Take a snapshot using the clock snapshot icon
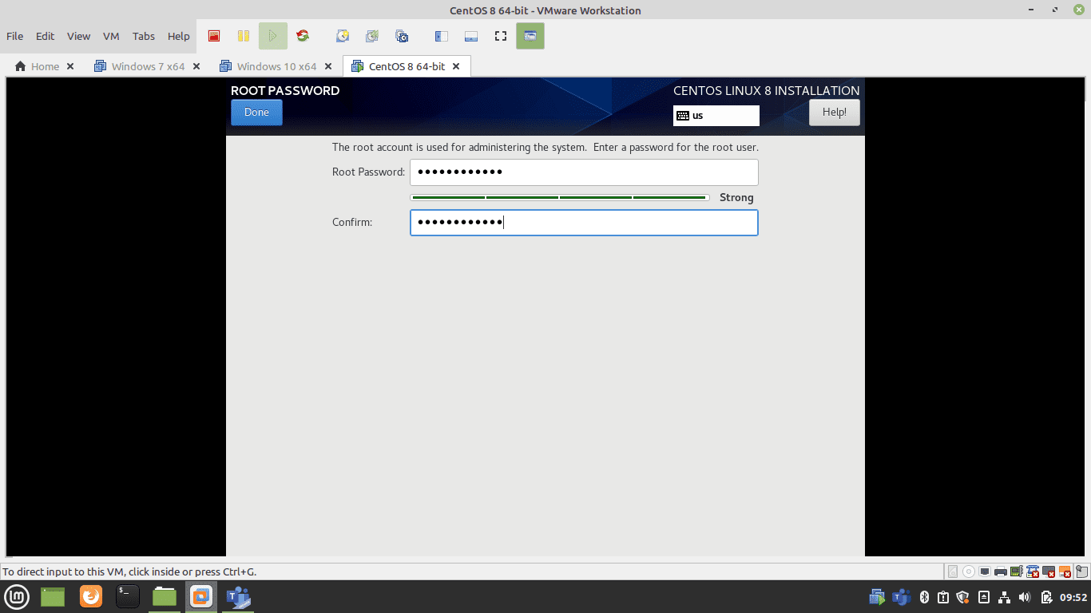Viewport: 1091px width, 613px height. pyautogui.click(x=343, y=36)
